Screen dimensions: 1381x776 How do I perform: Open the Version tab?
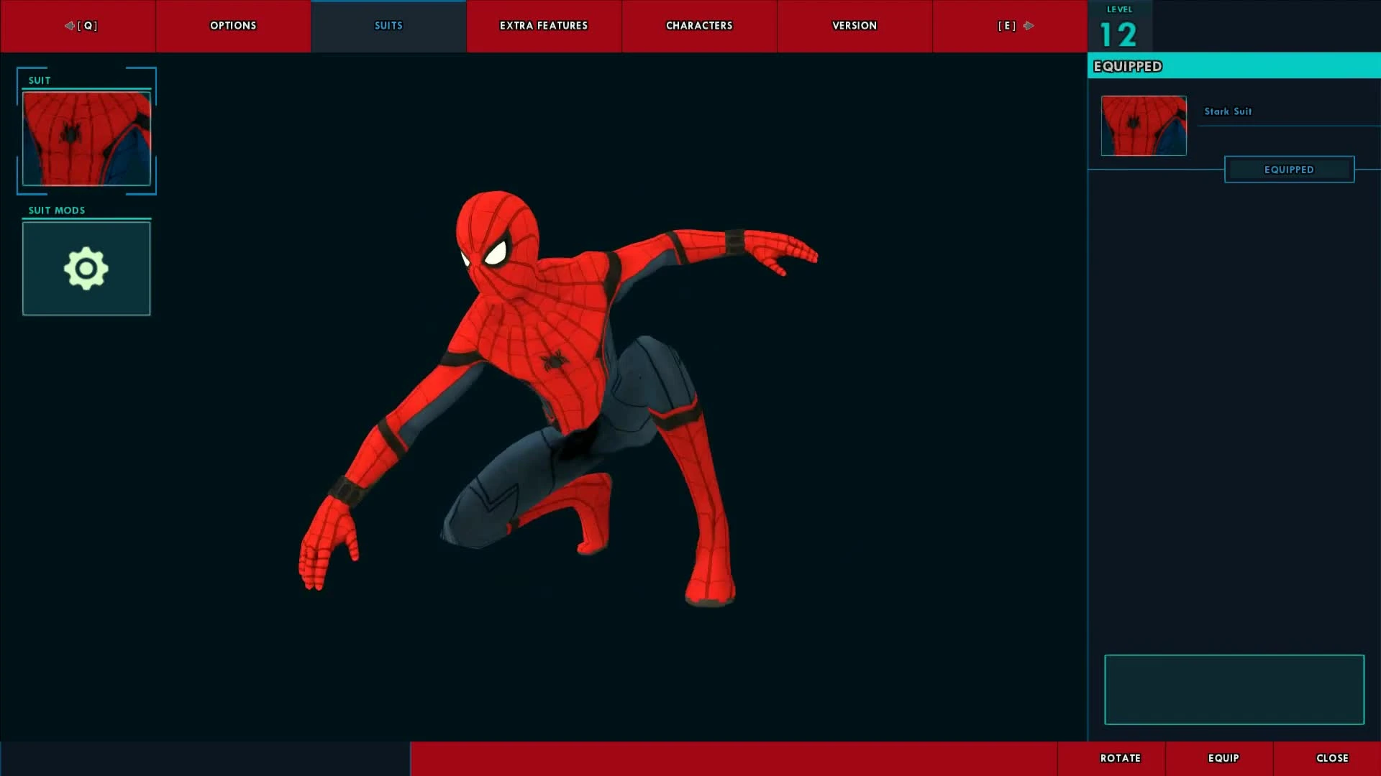(x=854, y=26)
